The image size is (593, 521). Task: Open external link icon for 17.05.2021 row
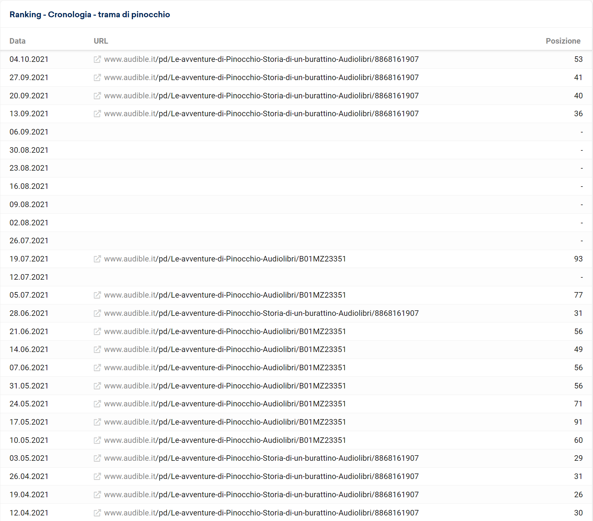(97, 422)
